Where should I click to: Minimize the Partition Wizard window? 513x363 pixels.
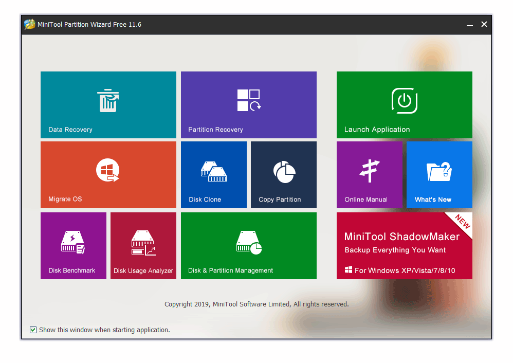tap(469, 25)
